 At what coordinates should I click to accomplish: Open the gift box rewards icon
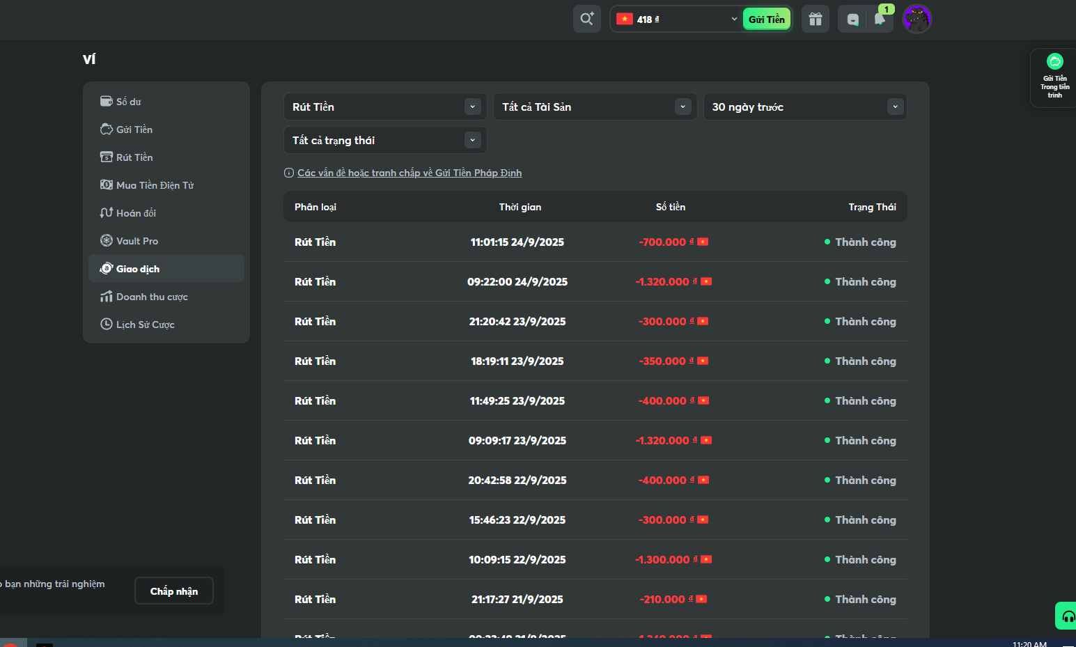[x=815, y=19]
